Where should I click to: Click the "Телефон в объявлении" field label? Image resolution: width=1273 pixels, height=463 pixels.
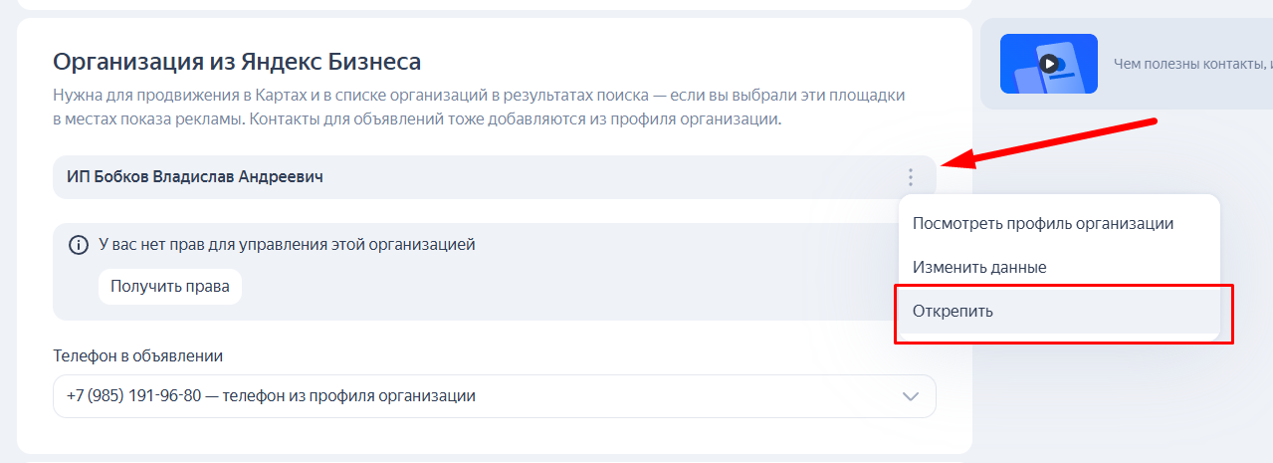[x=137, y=355]
